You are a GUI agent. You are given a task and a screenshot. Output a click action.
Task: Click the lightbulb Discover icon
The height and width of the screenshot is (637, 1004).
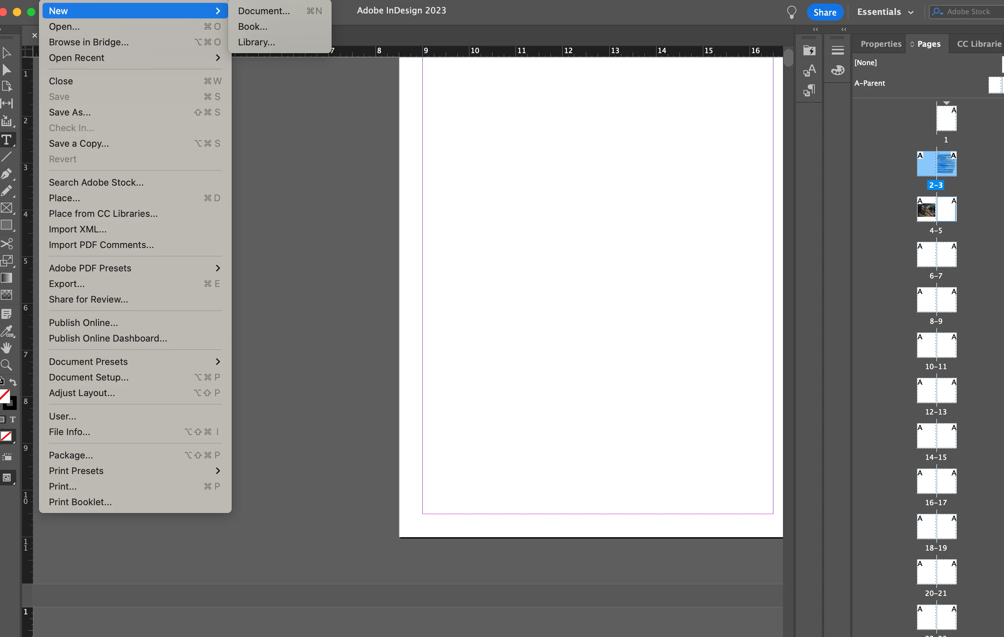click(791, 12)
